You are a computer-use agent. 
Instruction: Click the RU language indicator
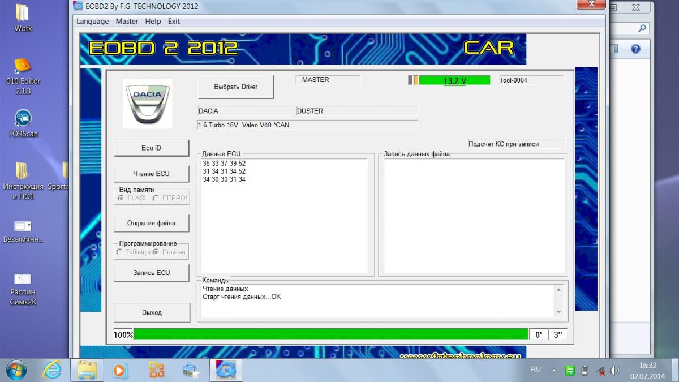535,369
